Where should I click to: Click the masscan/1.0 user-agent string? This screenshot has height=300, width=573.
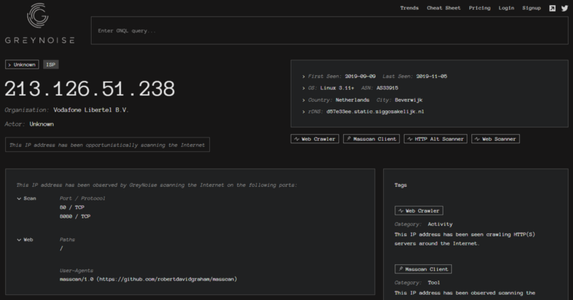click(x=148, y=279)
